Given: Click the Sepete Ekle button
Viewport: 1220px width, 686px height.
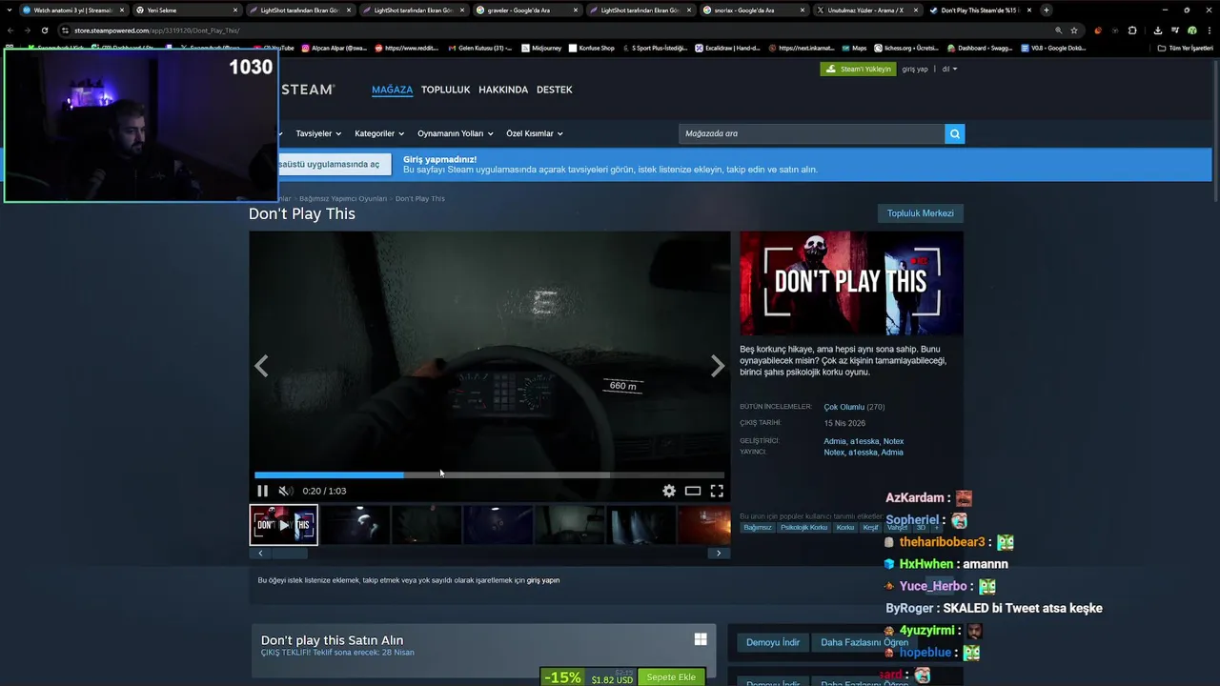Looking at the screenshot, I should pos(671,677).
